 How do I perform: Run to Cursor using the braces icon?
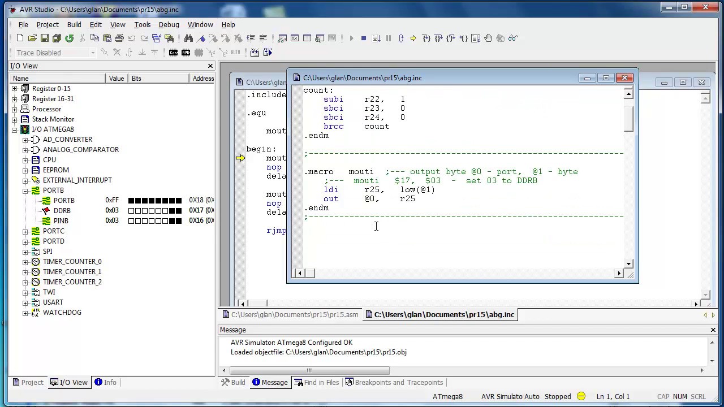click(463, 38)
